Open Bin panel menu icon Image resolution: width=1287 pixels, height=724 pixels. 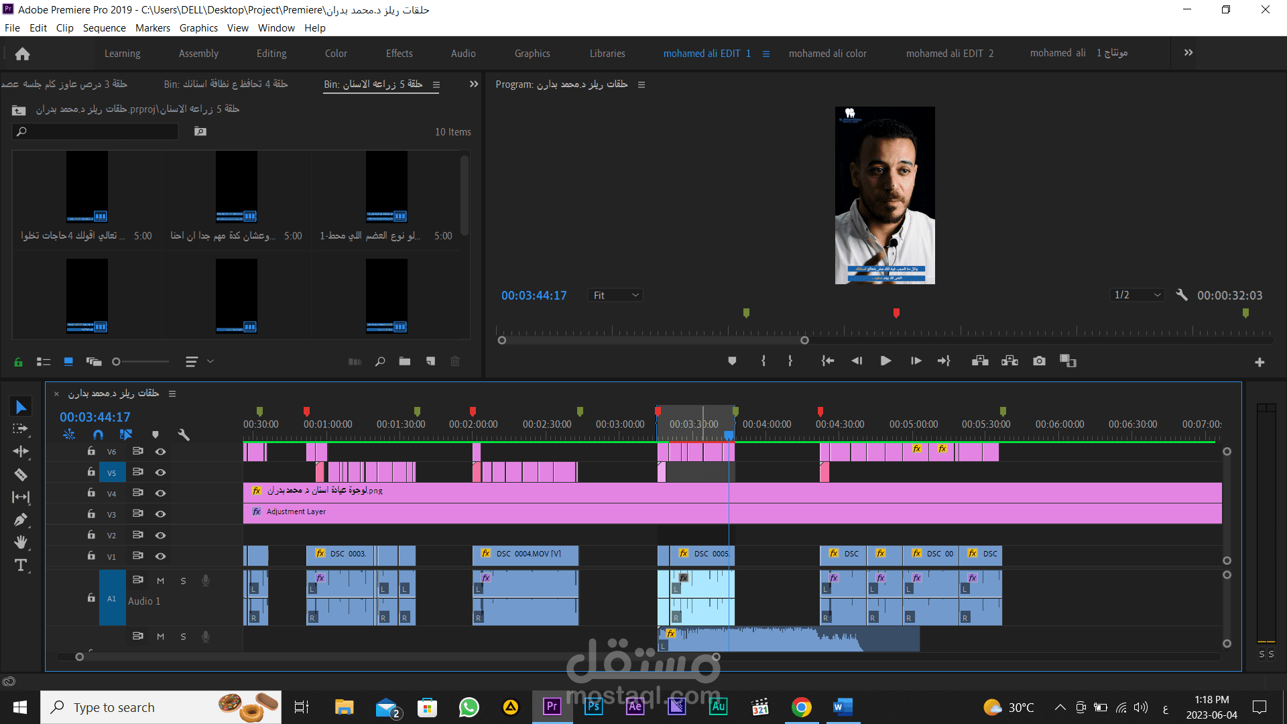click(x=436, y=84)
